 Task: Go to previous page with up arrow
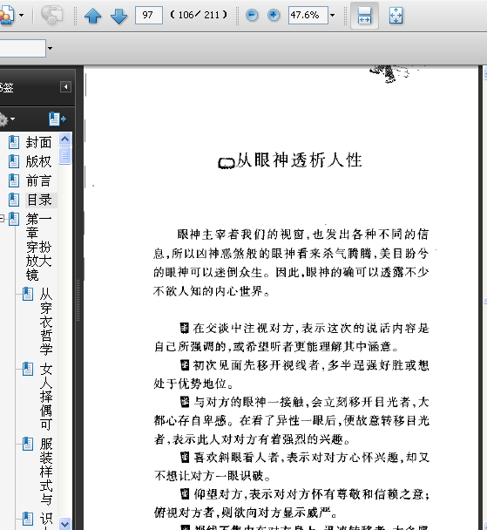pos(93,16)
